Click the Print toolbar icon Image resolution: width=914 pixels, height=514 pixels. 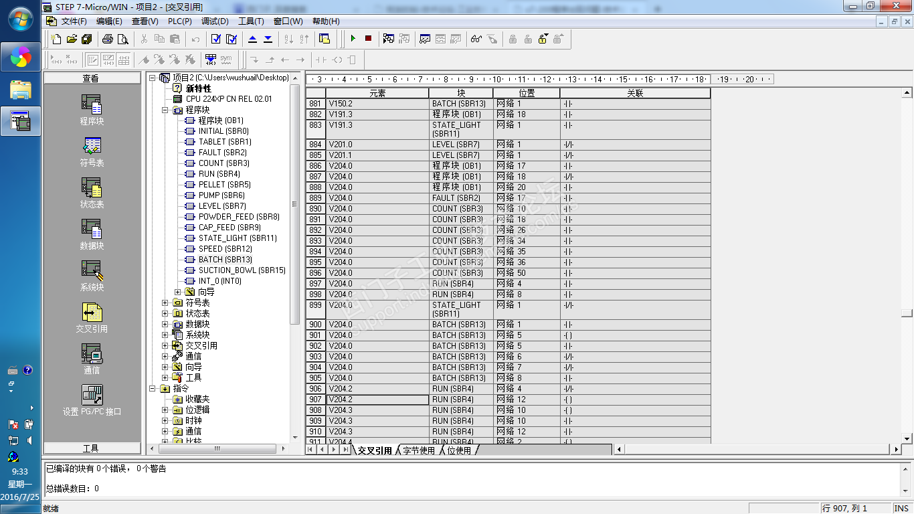pos(108,39)
